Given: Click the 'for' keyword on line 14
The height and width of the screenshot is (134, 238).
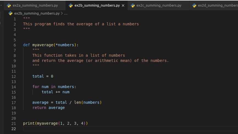Looking at the screenshot, I should click(x=36, y=87).
